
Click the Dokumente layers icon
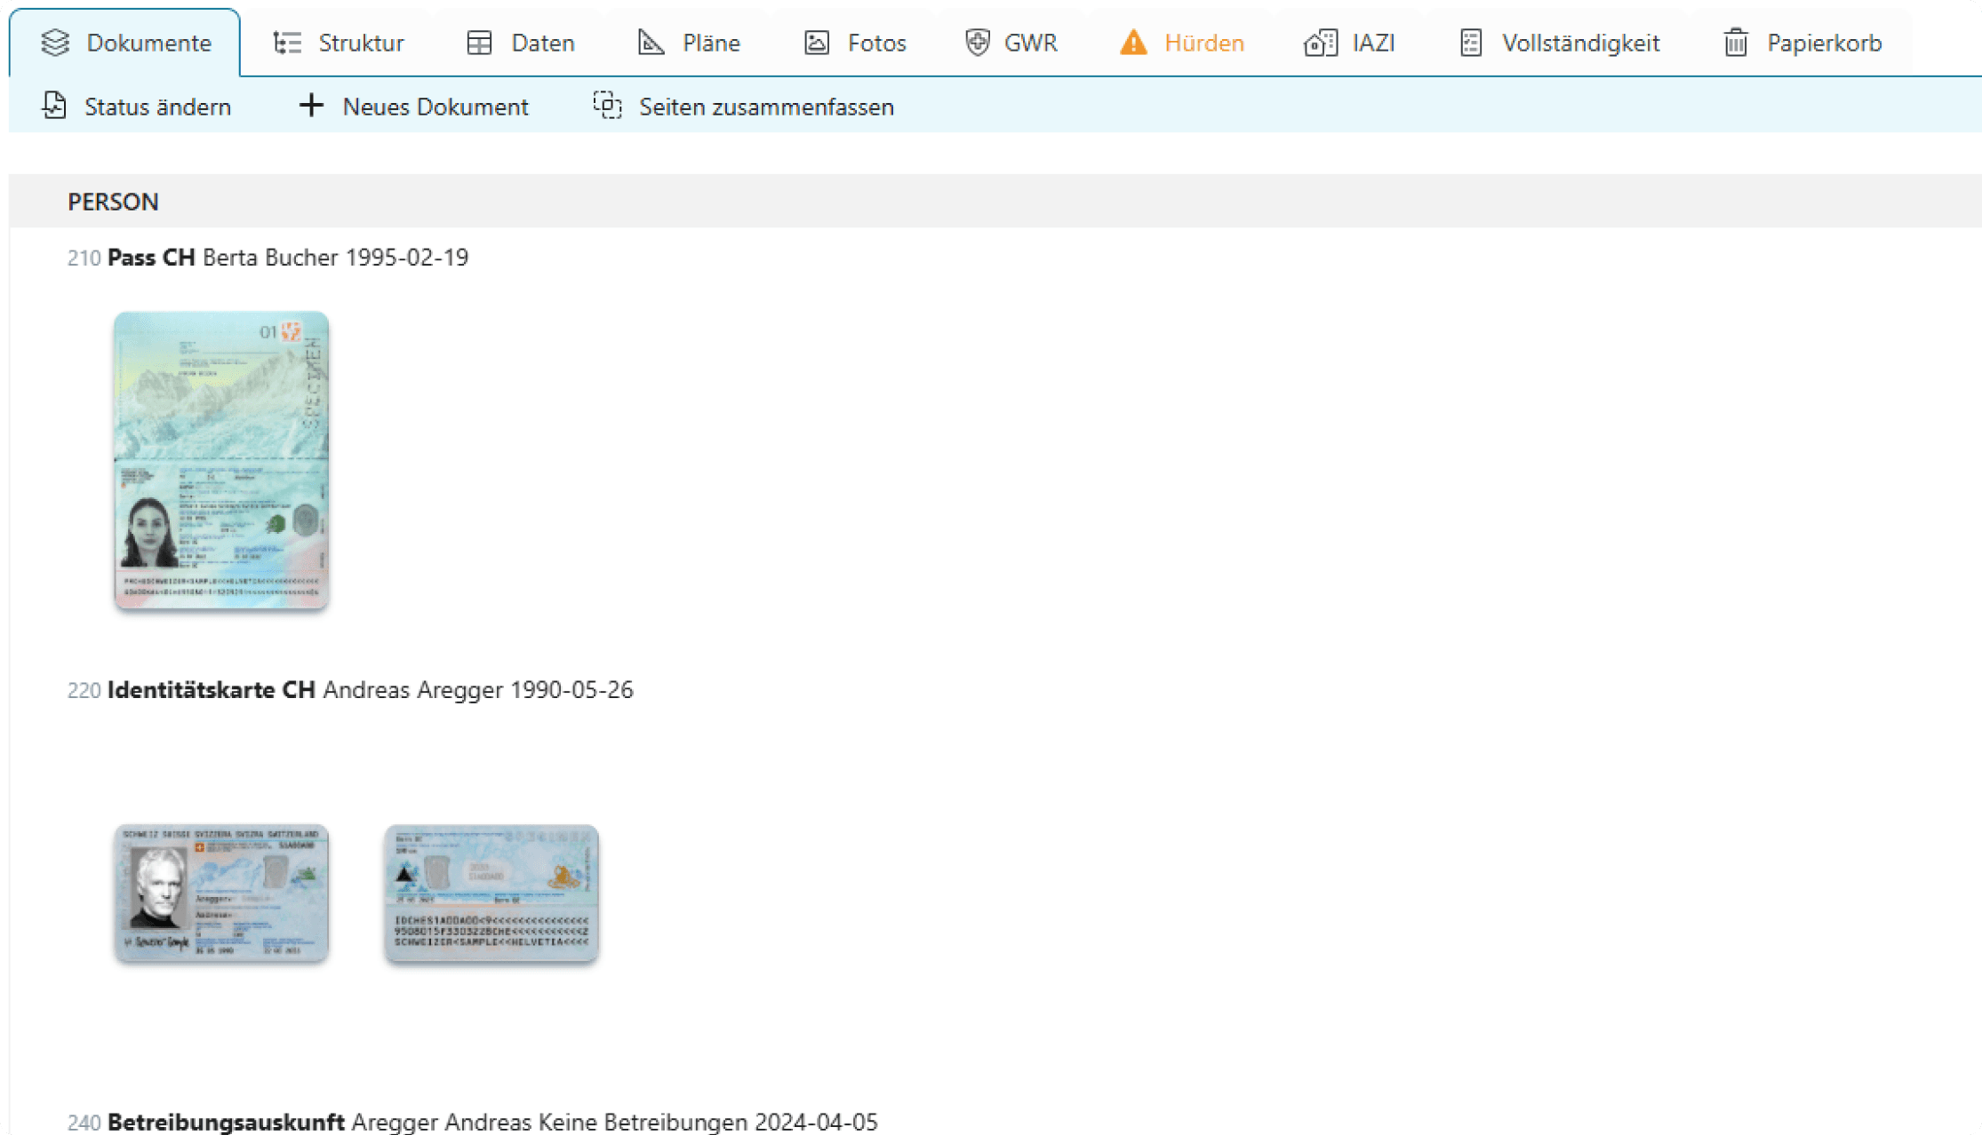tap(55, 43)
